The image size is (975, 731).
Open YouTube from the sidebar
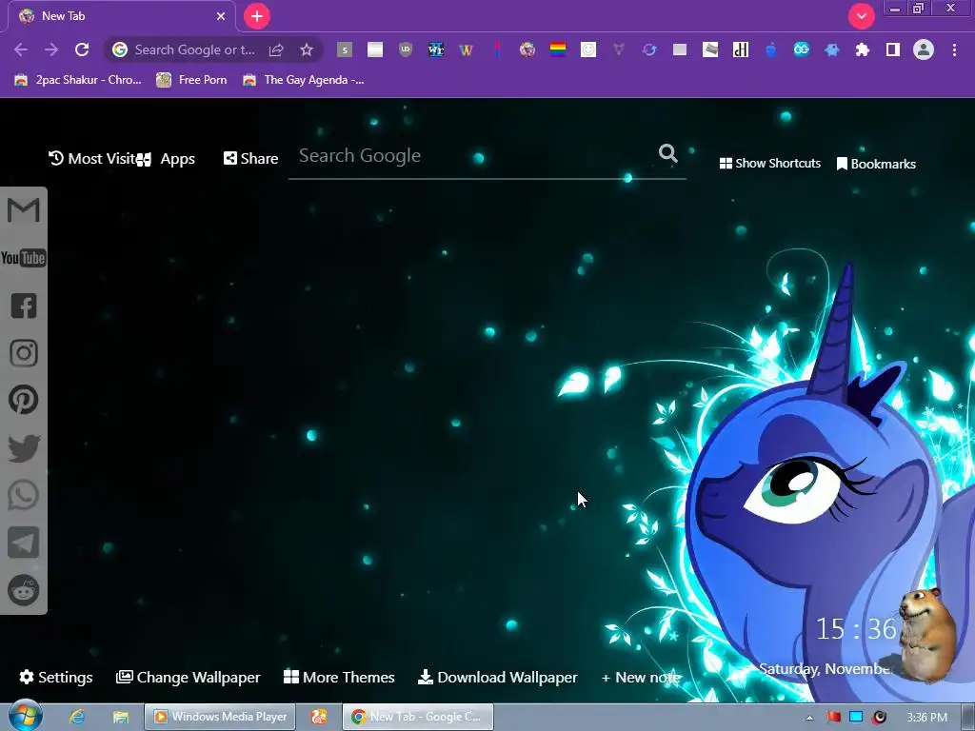(24, 258)
